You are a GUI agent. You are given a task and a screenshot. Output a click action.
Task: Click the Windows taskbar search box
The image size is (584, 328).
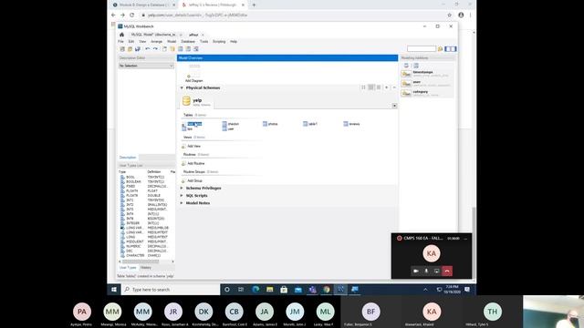pyautogui.click(x=171, y=290)
